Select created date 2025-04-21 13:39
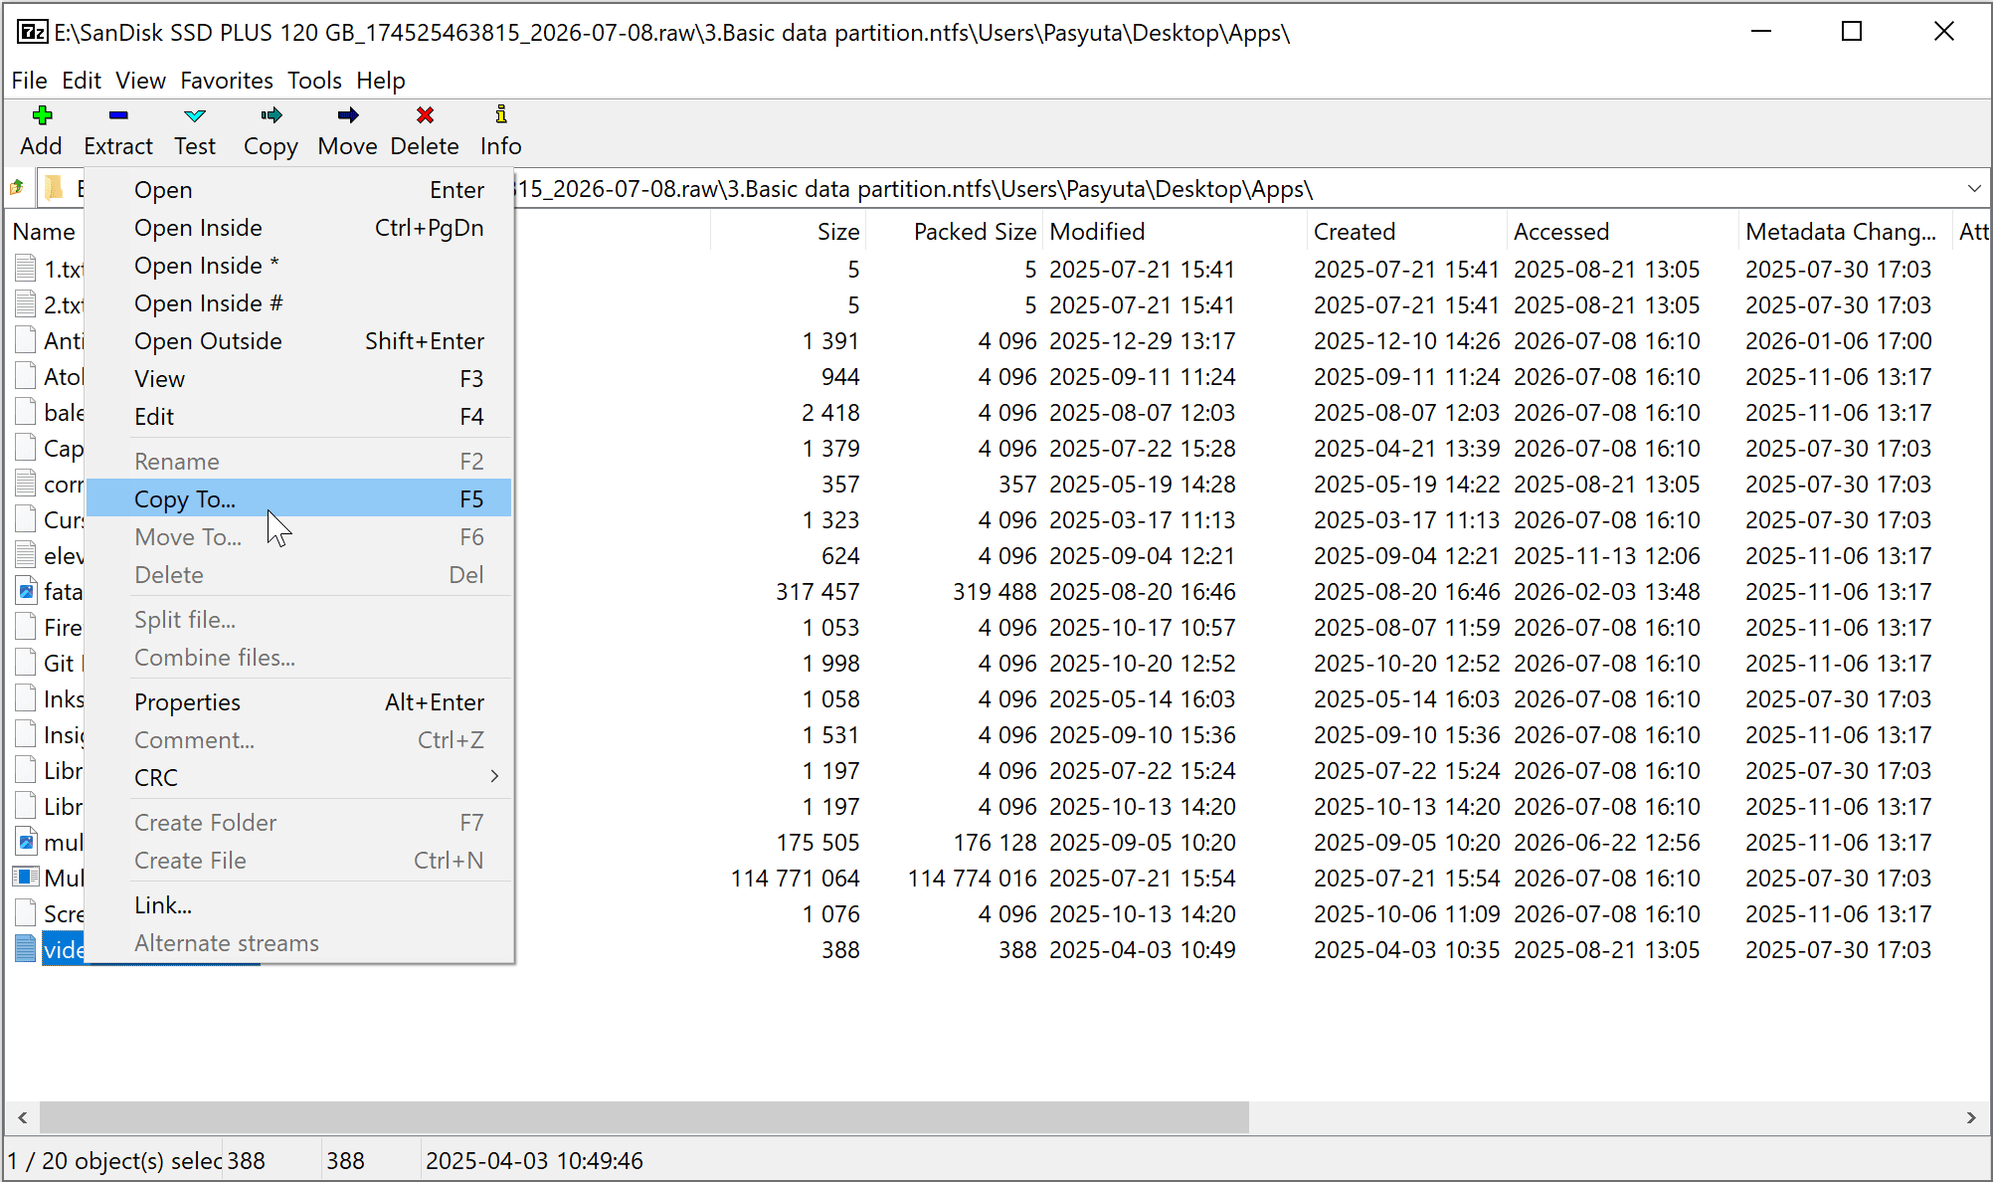Image resolution: width=1993 pixels, height=1182 pixels. pos(1406,448)
